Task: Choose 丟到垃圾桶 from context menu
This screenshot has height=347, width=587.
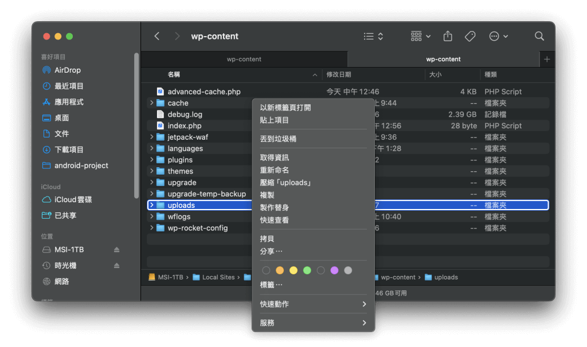Action: 278,139
